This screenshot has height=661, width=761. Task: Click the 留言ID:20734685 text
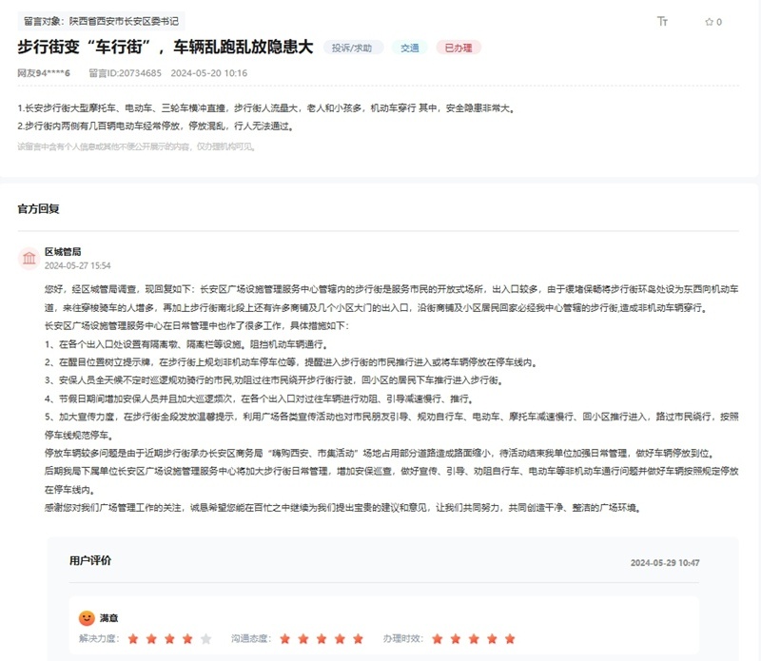click(125, 72)
